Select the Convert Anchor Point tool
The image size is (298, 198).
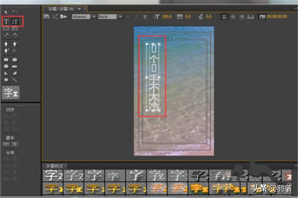pyautogui.click(x=14, y=50)
